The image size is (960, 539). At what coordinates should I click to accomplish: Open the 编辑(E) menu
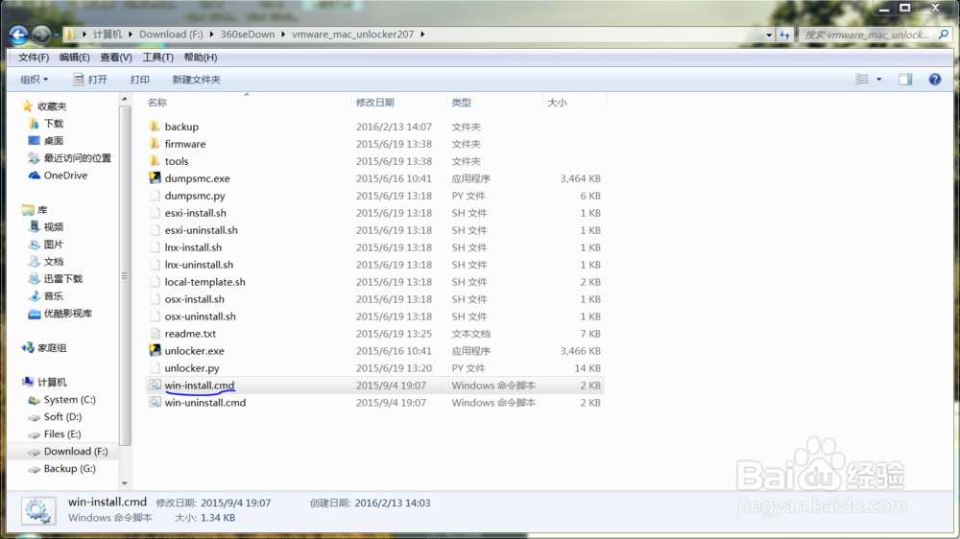pyautogui.click(x=74, y=57)
